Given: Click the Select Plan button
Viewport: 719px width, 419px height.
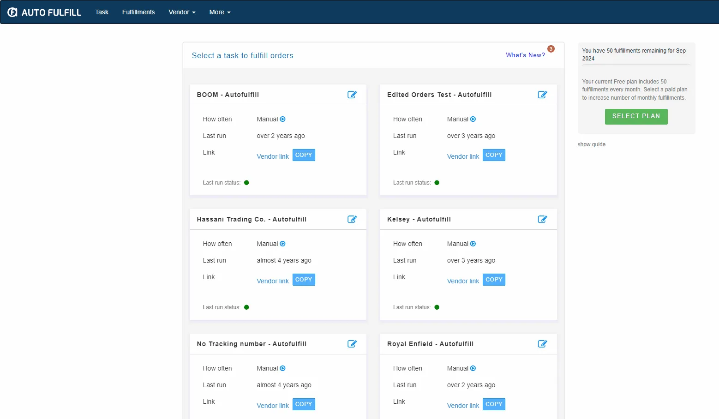Looking at the screenshot, I should click(636, 116).
